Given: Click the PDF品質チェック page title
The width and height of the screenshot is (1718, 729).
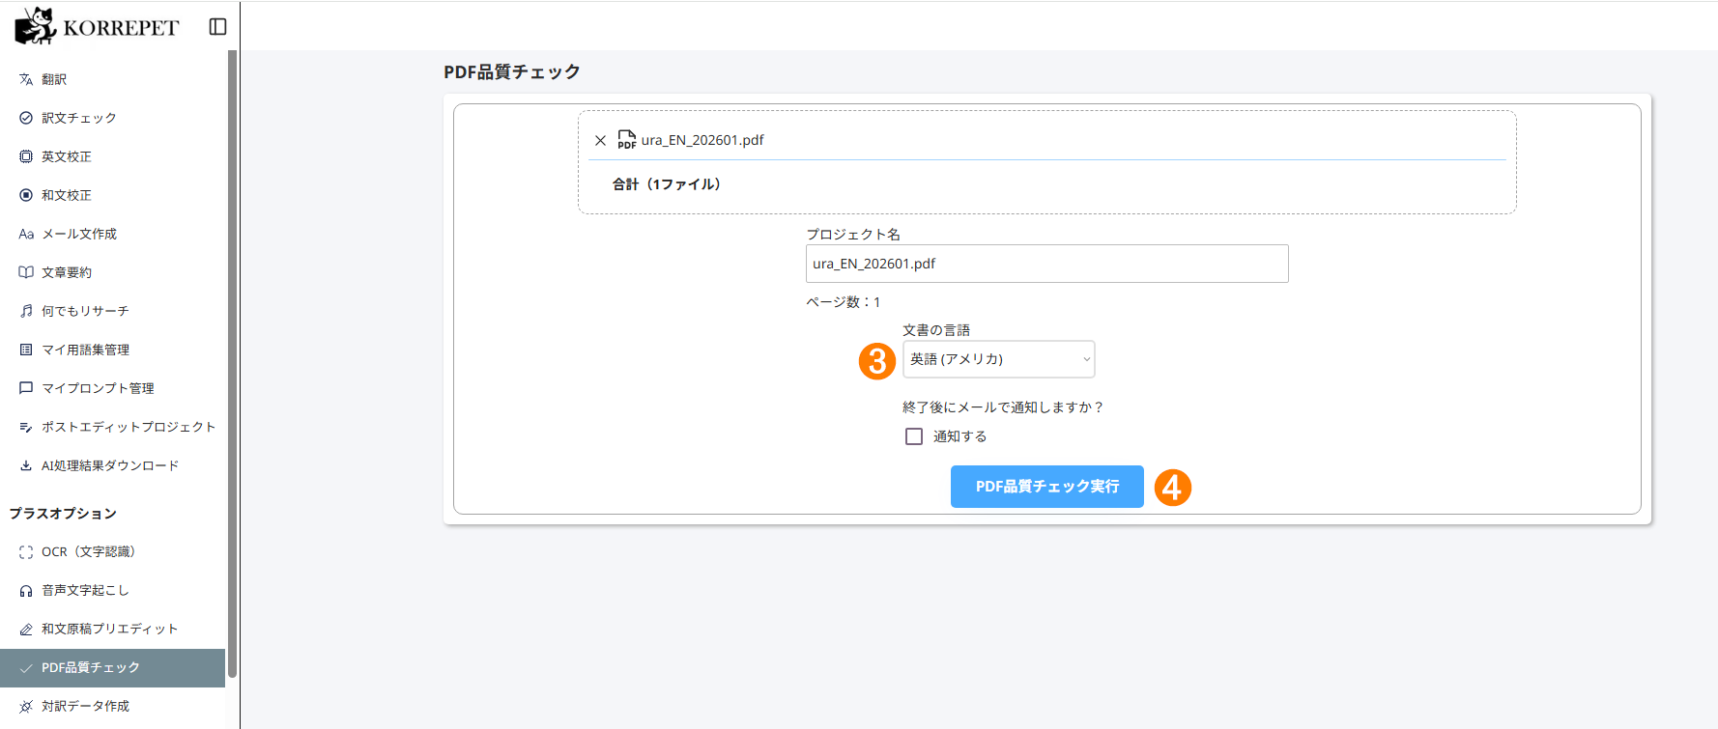Looking at the screenshot, I should [512, 71].
